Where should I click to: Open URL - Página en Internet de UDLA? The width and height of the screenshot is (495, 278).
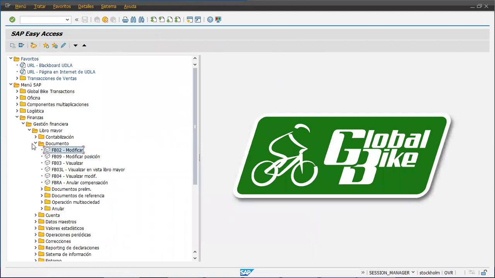click(x=61, y=72)
